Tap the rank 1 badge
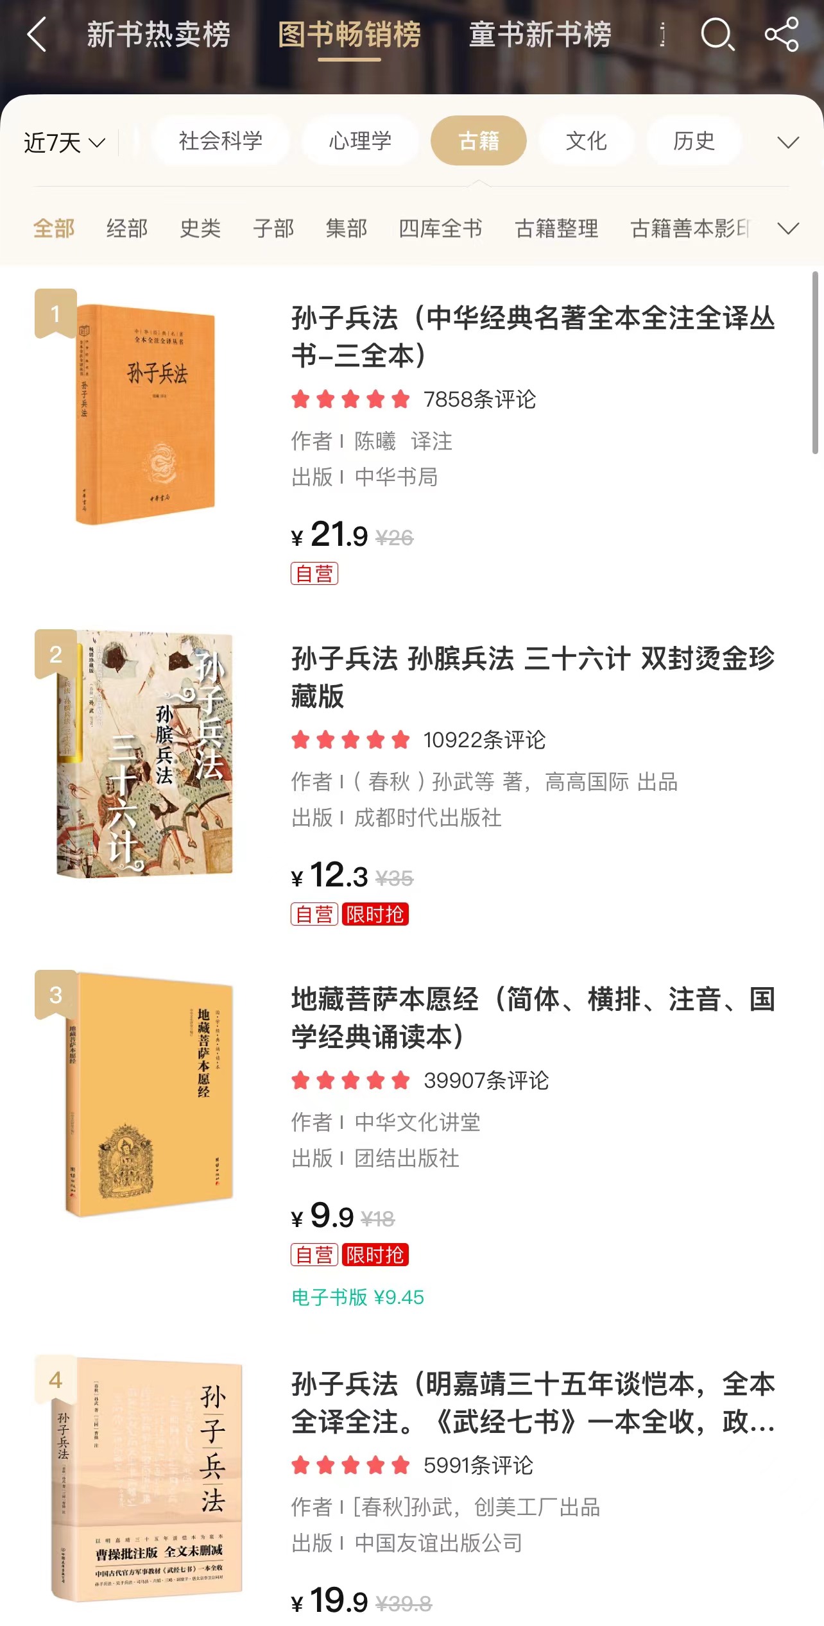 [56, 314]
